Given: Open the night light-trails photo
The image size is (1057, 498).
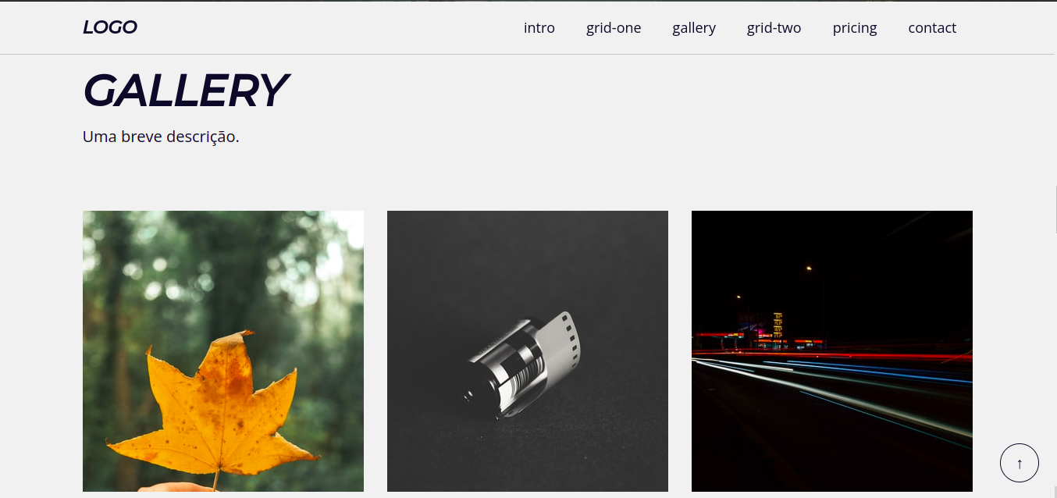Looking at the screenshot, I should pyautogui.click(x=832, y=351).
